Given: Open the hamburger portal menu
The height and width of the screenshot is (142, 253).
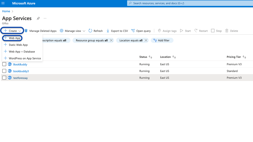Looking at the screenshot, I should 3,3.
